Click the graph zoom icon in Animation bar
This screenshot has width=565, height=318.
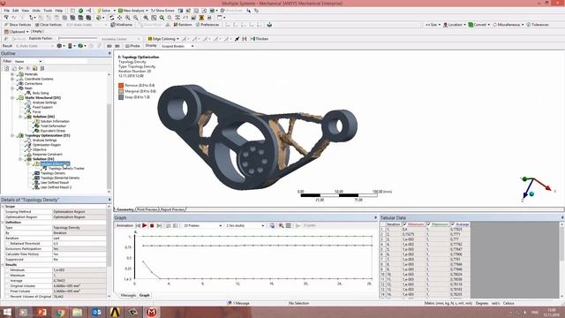click(x=281, y=225)
